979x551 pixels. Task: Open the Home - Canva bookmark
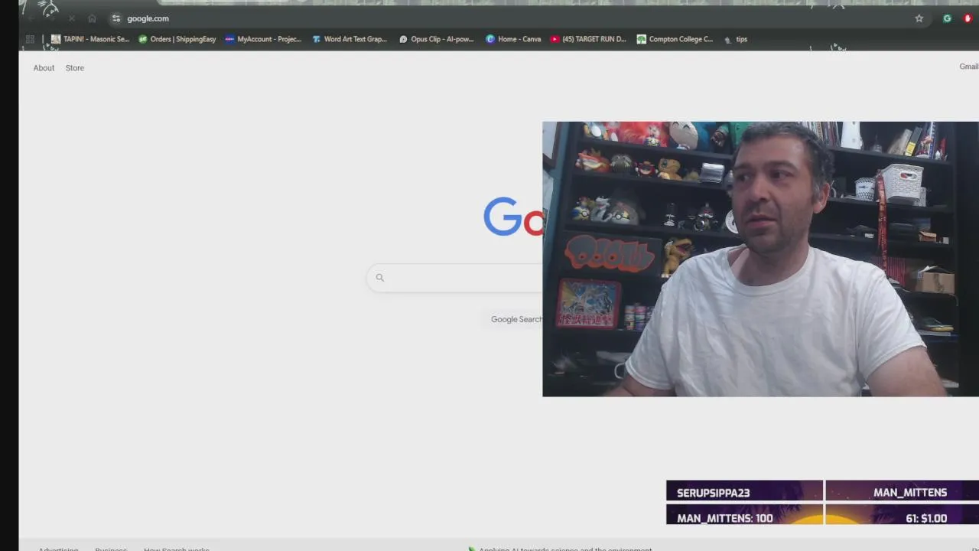point(513,39)
